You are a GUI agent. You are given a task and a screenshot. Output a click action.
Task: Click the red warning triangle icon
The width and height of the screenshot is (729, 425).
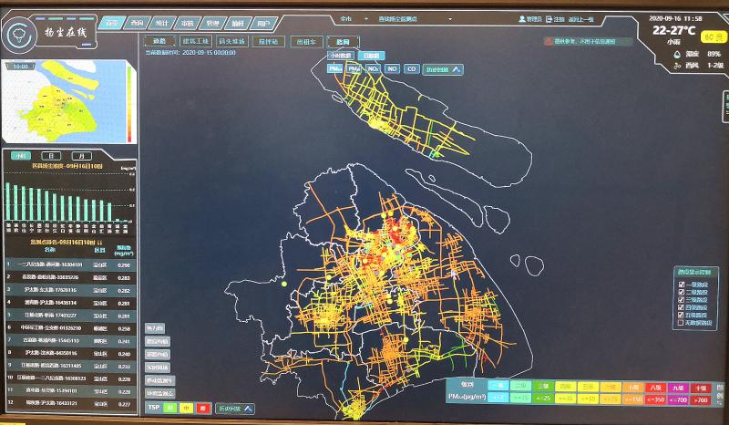pyautogui.click(x=548, y=41)
